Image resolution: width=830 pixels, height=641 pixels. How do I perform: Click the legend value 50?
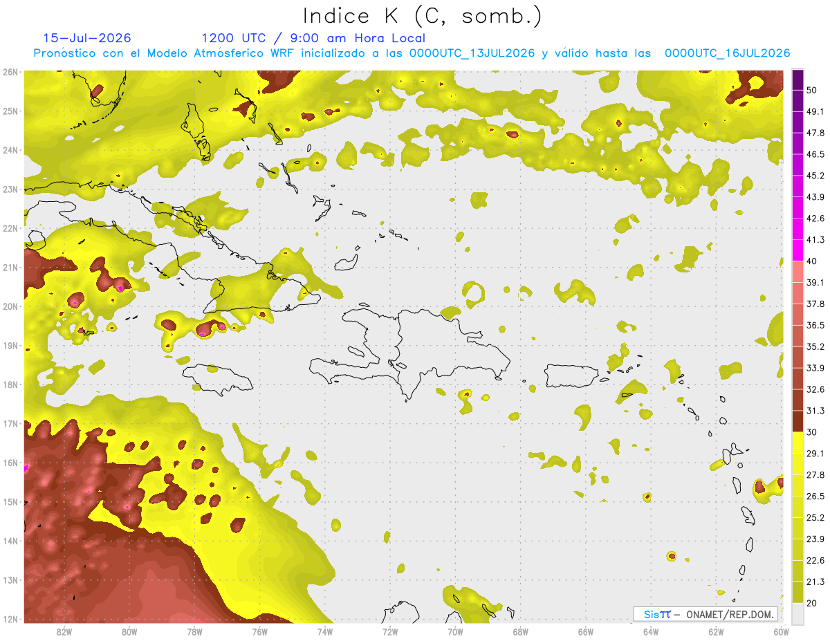click(813, 90)
